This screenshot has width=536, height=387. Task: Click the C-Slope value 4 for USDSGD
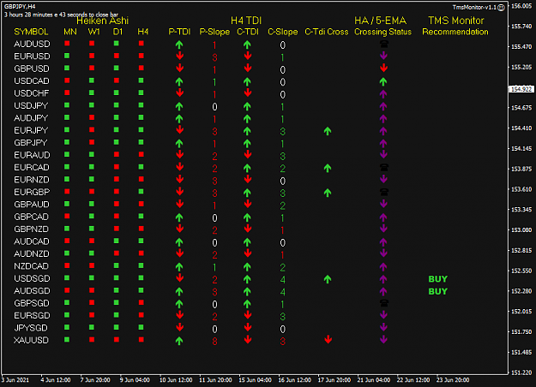282,280
